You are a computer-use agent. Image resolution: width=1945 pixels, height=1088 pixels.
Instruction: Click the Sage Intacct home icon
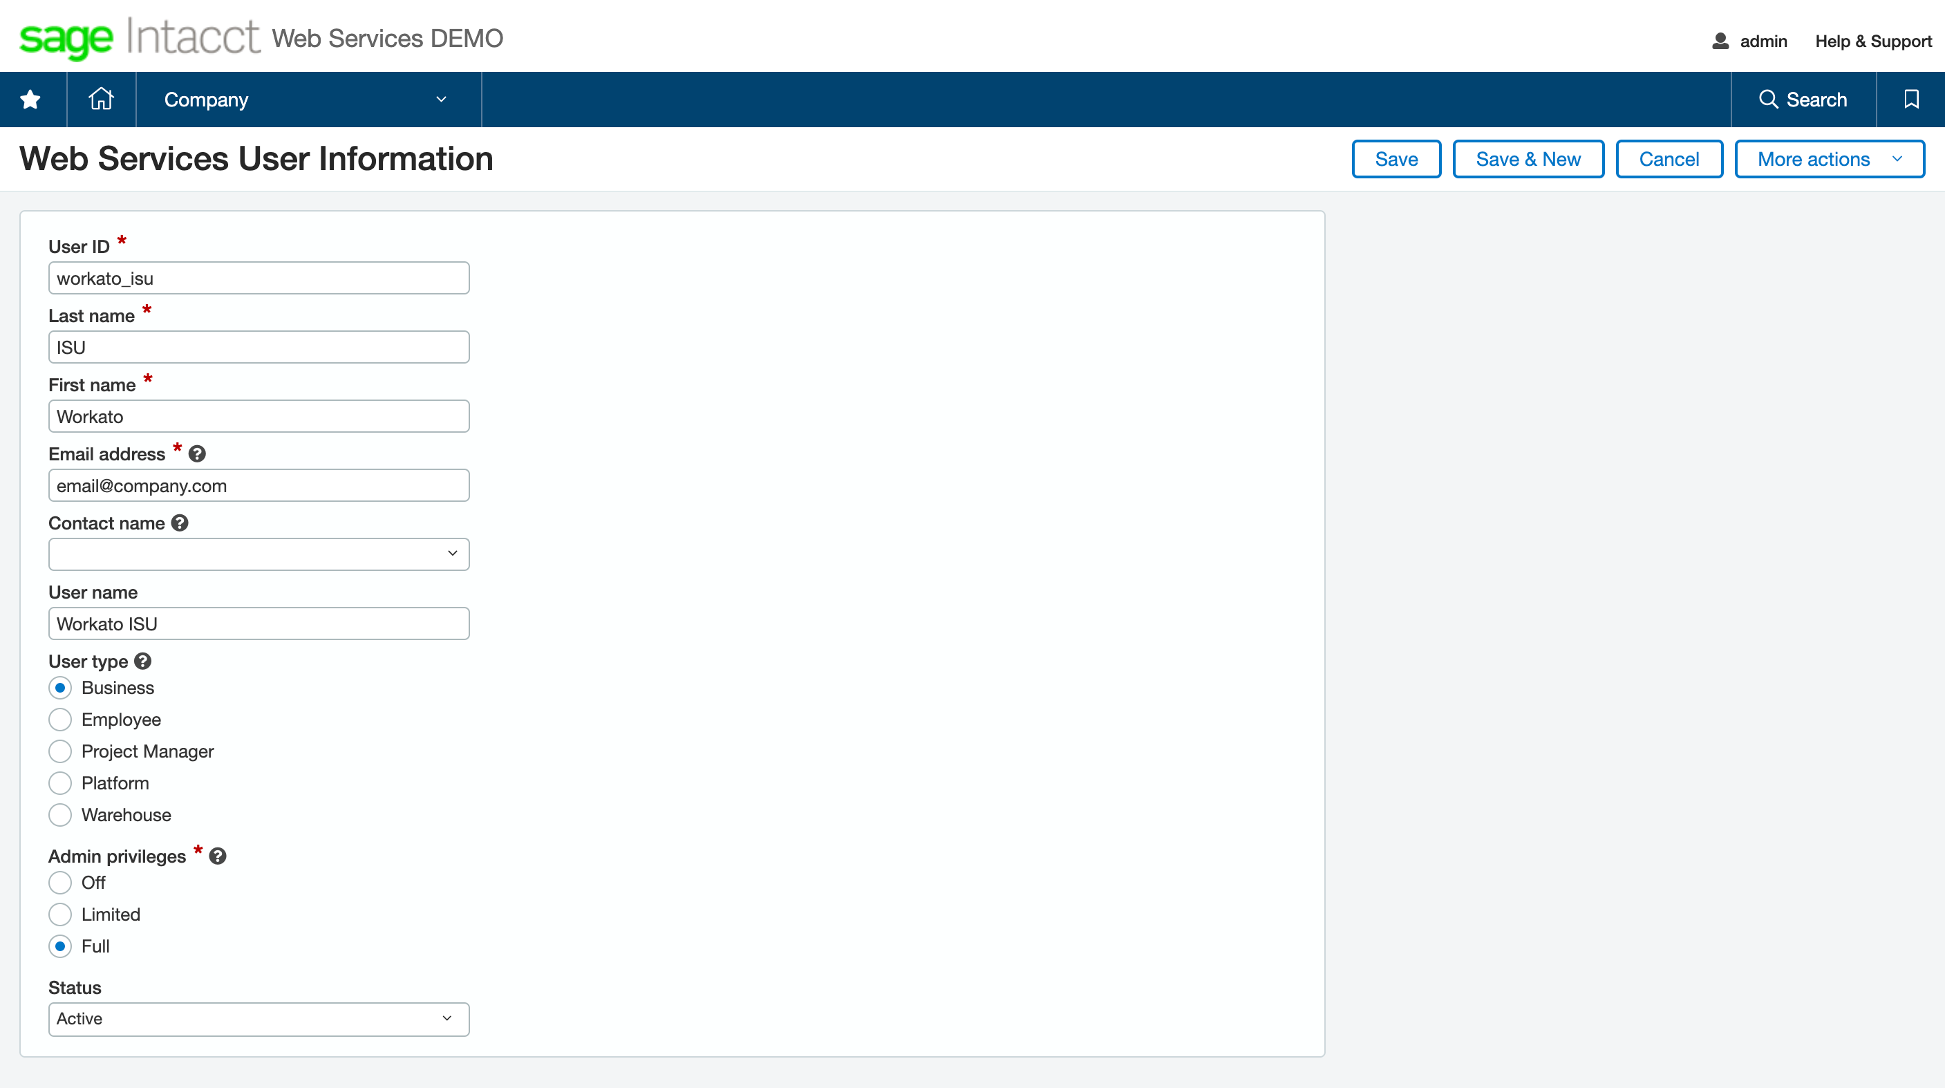click(100, 99)
